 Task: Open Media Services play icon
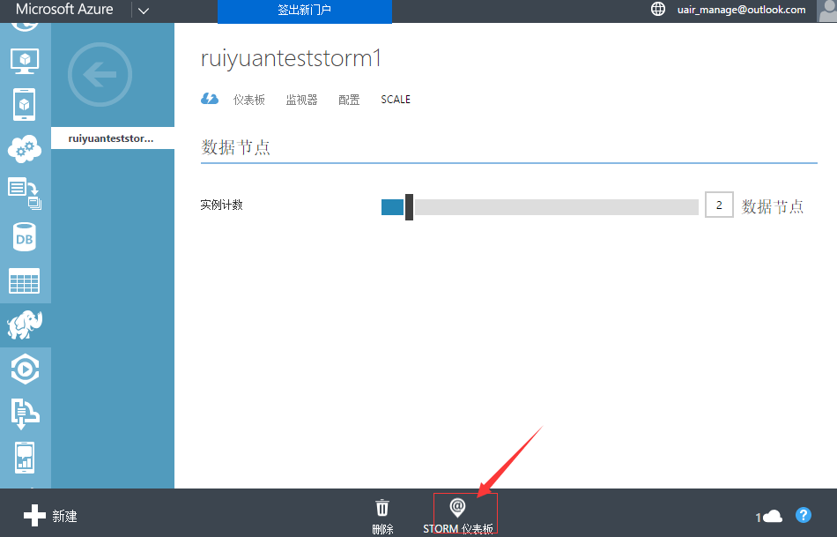[25, 369]
